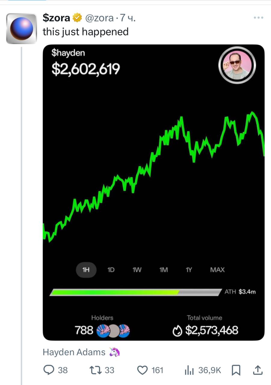Choose the 1Y chart range
This screenshot has height=385, width=271.
click(189, 270)
